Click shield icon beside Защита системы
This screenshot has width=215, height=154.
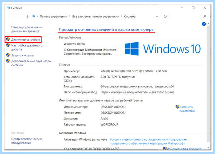pyautogui.click(x=8, y=55)
